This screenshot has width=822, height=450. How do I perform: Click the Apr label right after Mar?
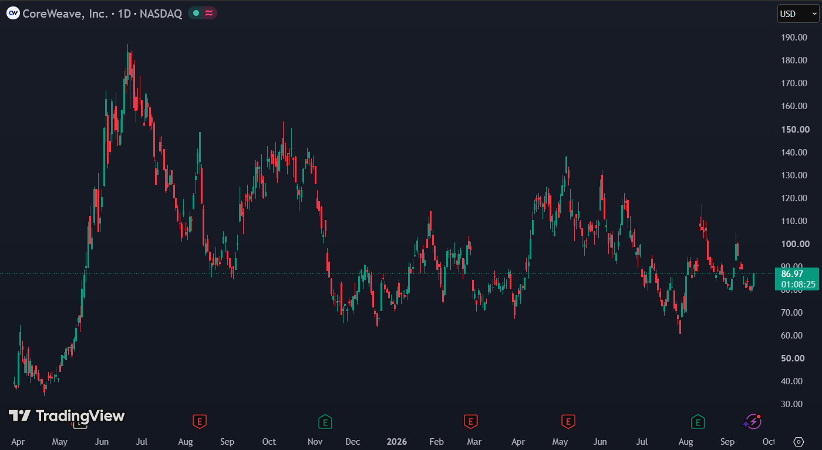(518, 442)
